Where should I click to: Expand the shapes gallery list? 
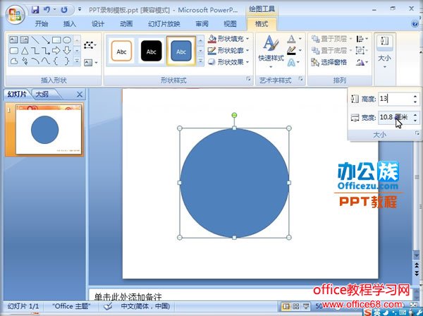tap(77, 61)
